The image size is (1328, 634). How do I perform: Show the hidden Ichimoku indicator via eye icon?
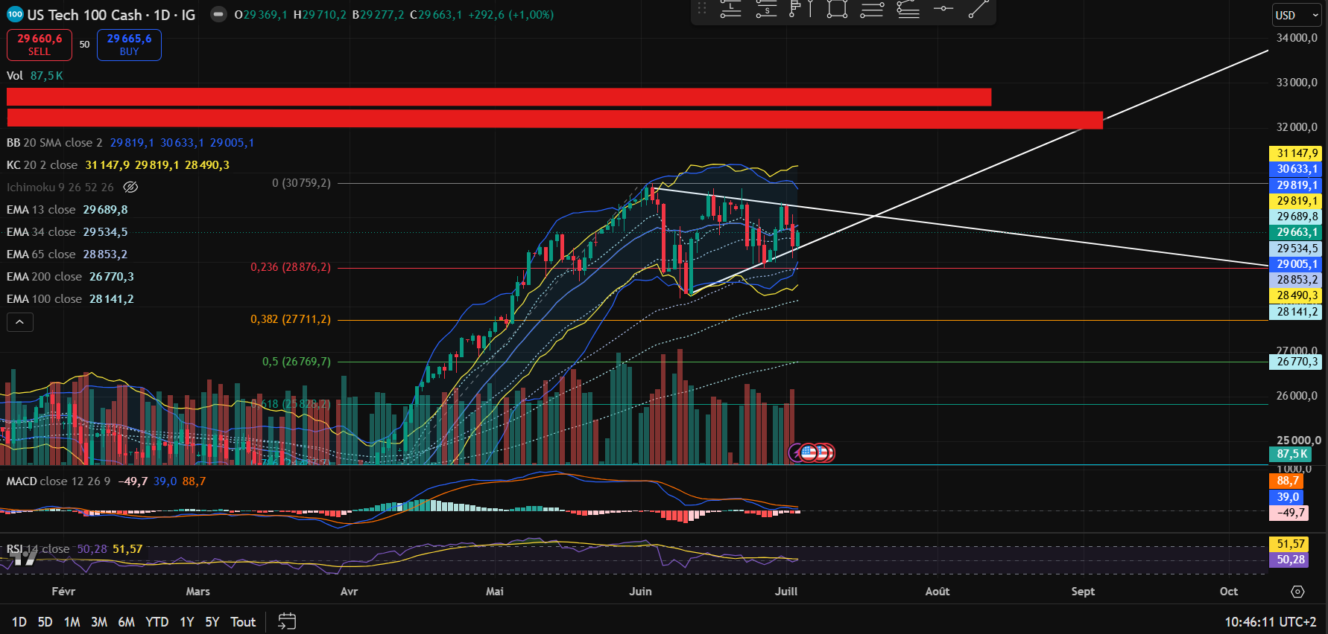(130, 188)
